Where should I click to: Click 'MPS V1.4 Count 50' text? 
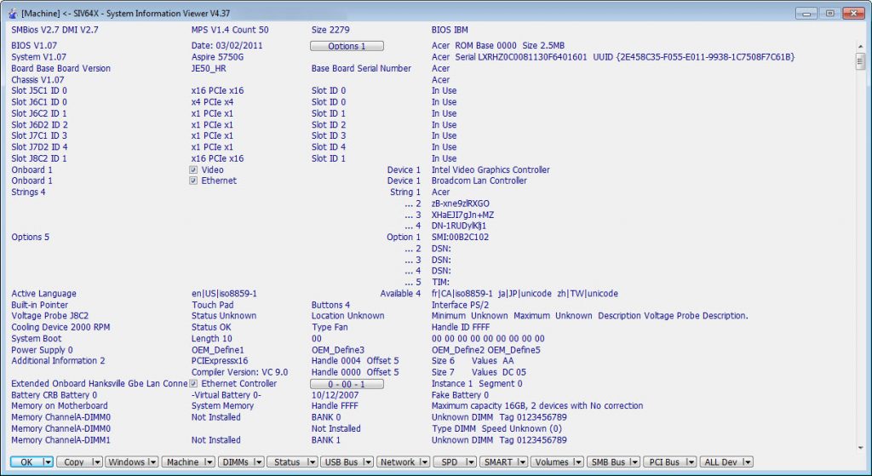(x=230, y=30)
